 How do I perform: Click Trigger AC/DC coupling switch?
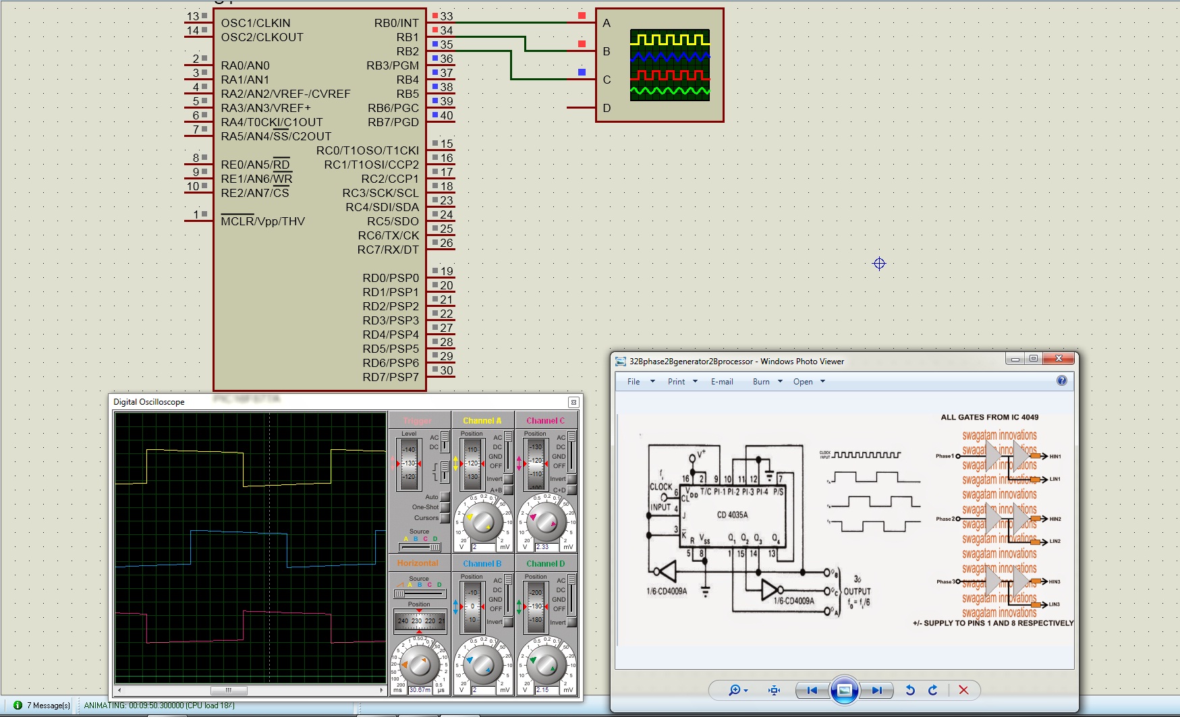point(445,442)
